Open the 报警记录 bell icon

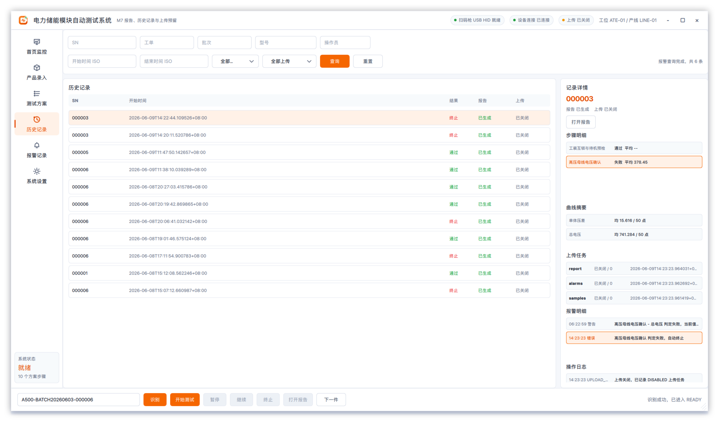point(37,146)
